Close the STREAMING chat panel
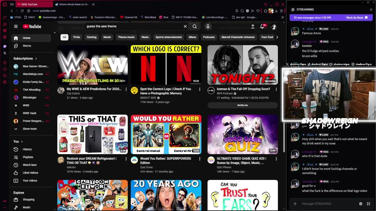This screenshot has width=376, height=211. (x=371, y=10)
